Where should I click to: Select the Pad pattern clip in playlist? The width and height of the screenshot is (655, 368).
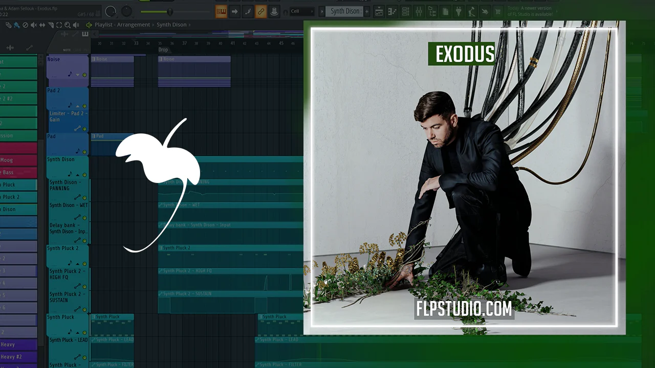pyautogui.click(x=112, y=145)
